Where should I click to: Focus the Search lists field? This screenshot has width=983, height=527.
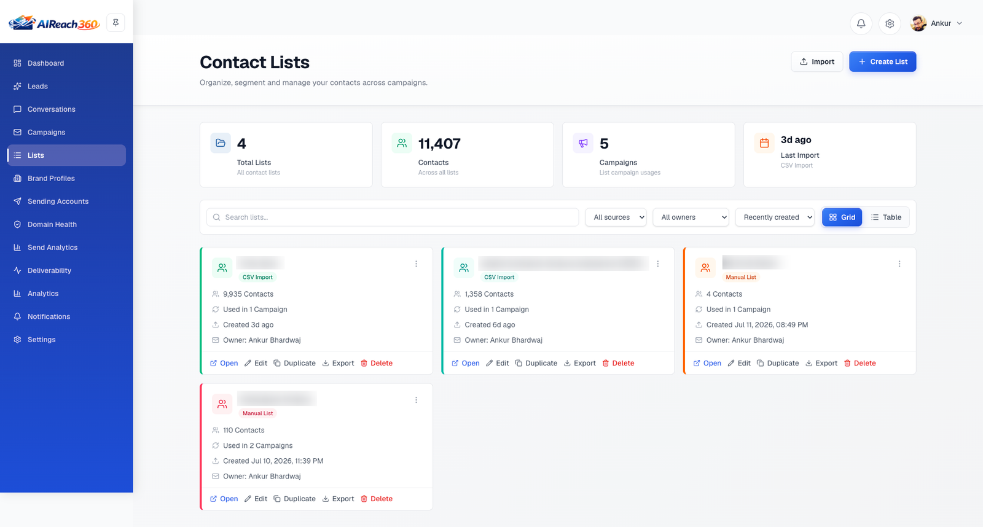[393, 217]
